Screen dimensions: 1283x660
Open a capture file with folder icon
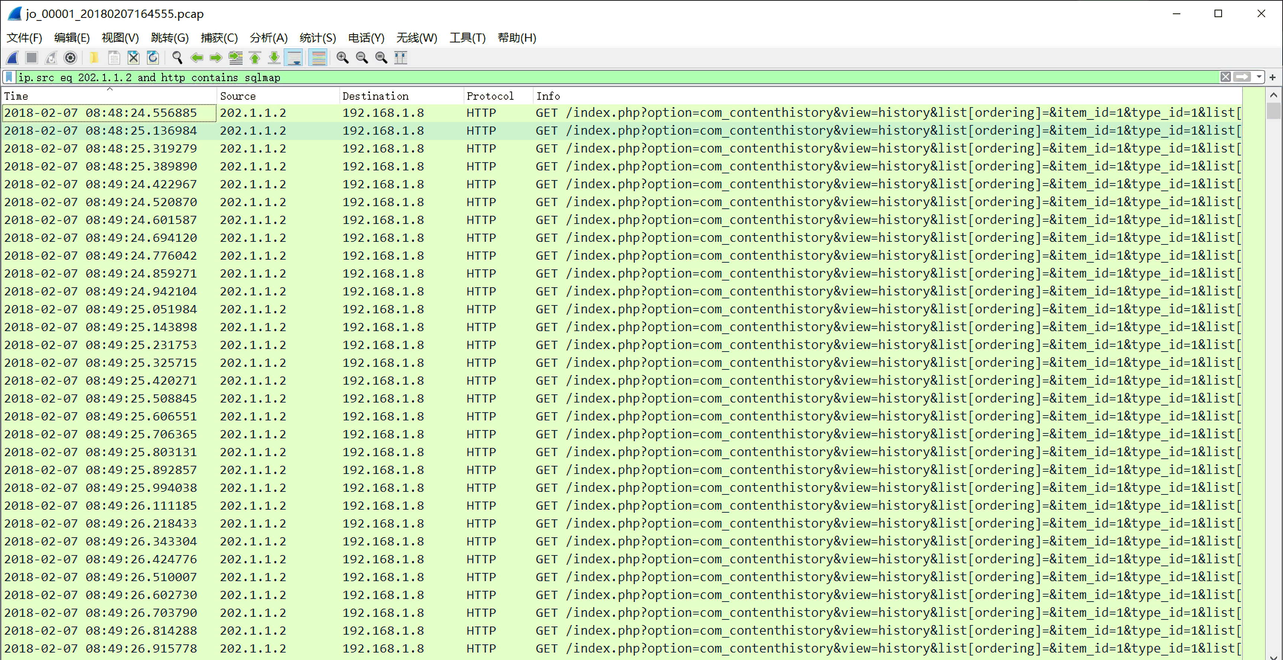coord(94,58)
